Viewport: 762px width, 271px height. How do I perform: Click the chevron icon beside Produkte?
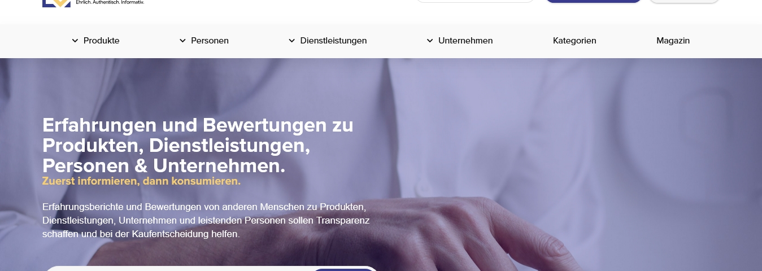tap(75, 41)
